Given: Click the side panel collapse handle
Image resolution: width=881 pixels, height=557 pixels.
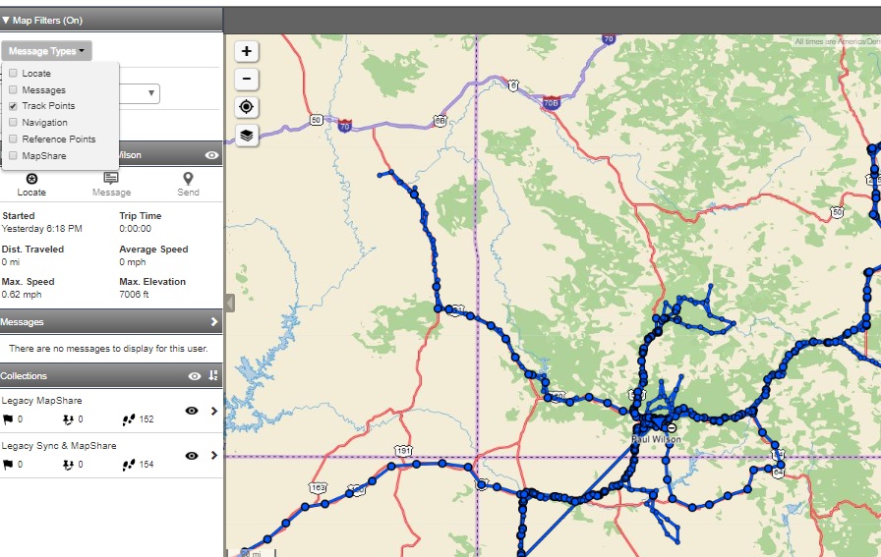Looking at the screenshot, I should (229, 303).
